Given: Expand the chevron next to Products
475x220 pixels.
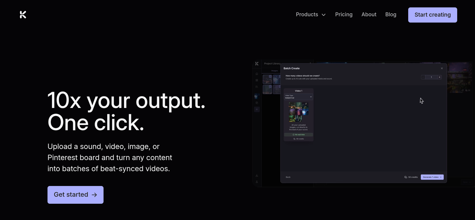Looking at the screenshot, I should 324,15.
